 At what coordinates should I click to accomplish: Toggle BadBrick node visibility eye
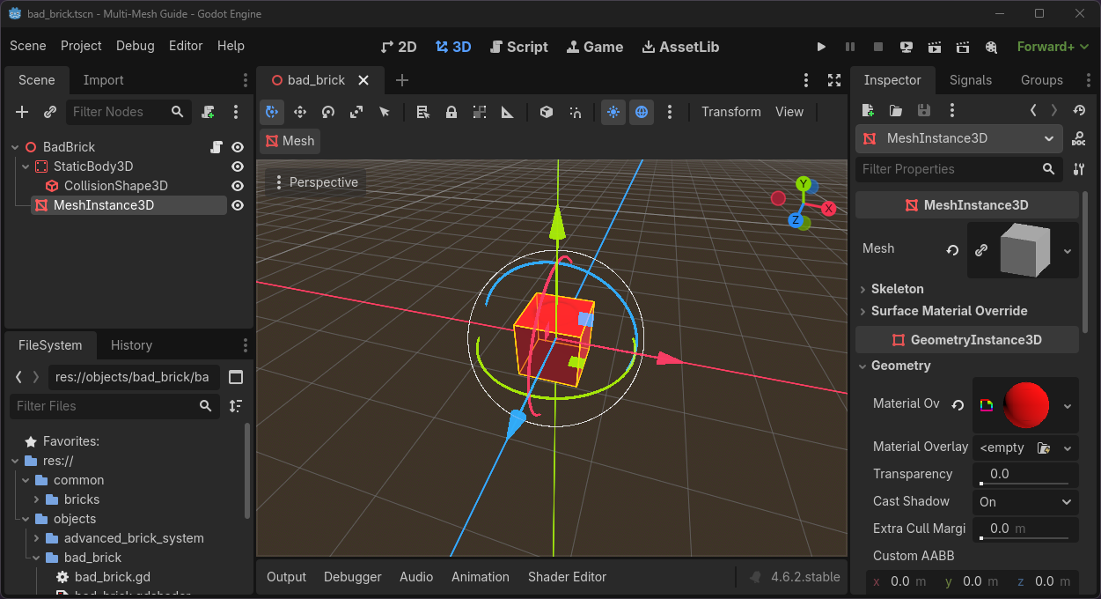coord(238,147)
